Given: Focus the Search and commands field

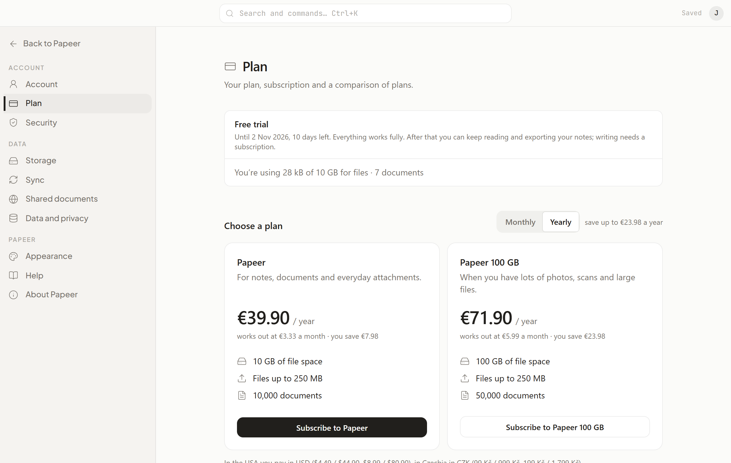Looking at the screenshot, I should point(365,13).
